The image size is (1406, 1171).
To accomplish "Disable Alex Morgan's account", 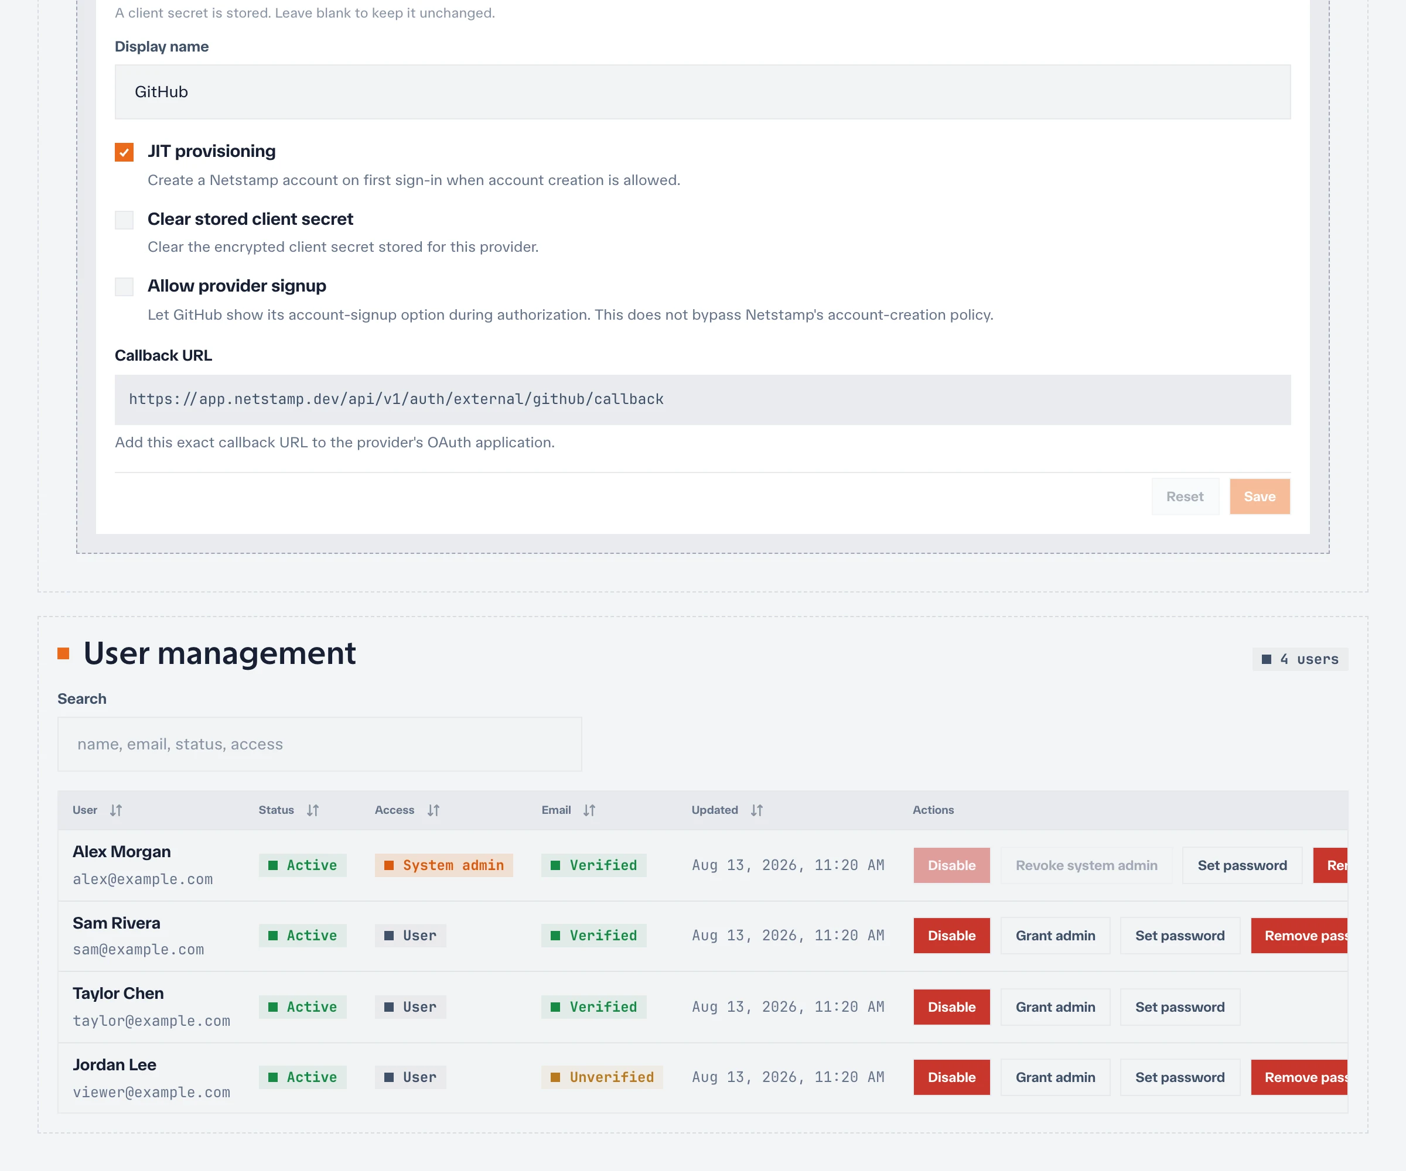I will pyautogui.click(x=951, y=865).
